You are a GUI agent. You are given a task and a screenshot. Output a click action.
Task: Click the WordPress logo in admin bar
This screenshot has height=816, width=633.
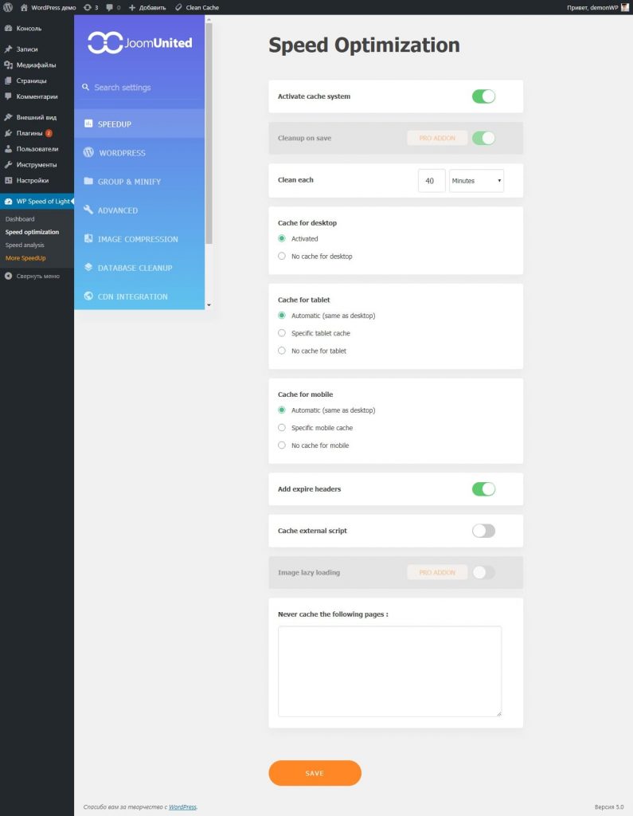click(x=8, y=7)
